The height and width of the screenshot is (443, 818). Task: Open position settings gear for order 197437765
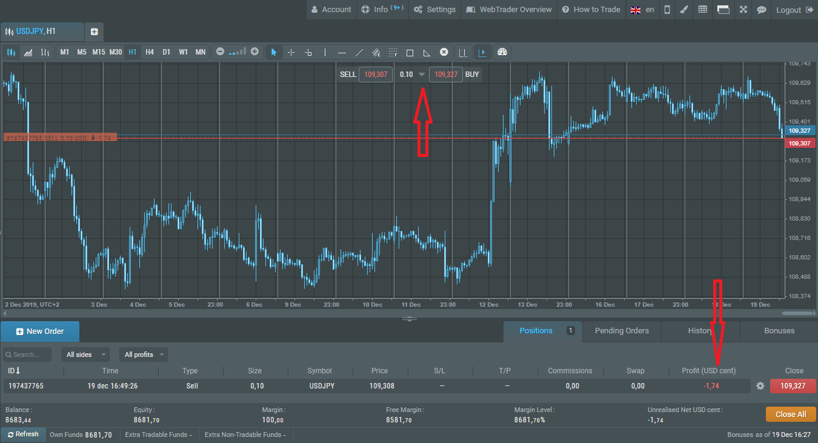pos(760,386)
